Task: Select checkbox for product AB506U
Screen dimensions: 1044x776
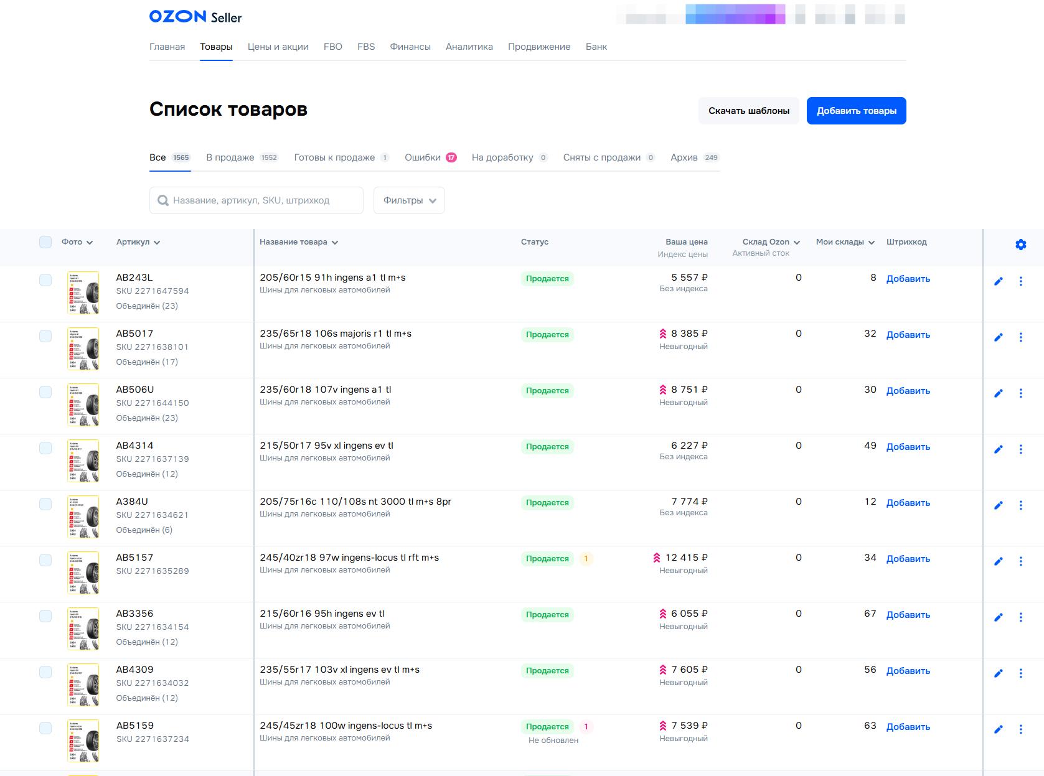Action: (x=45, y=392)
